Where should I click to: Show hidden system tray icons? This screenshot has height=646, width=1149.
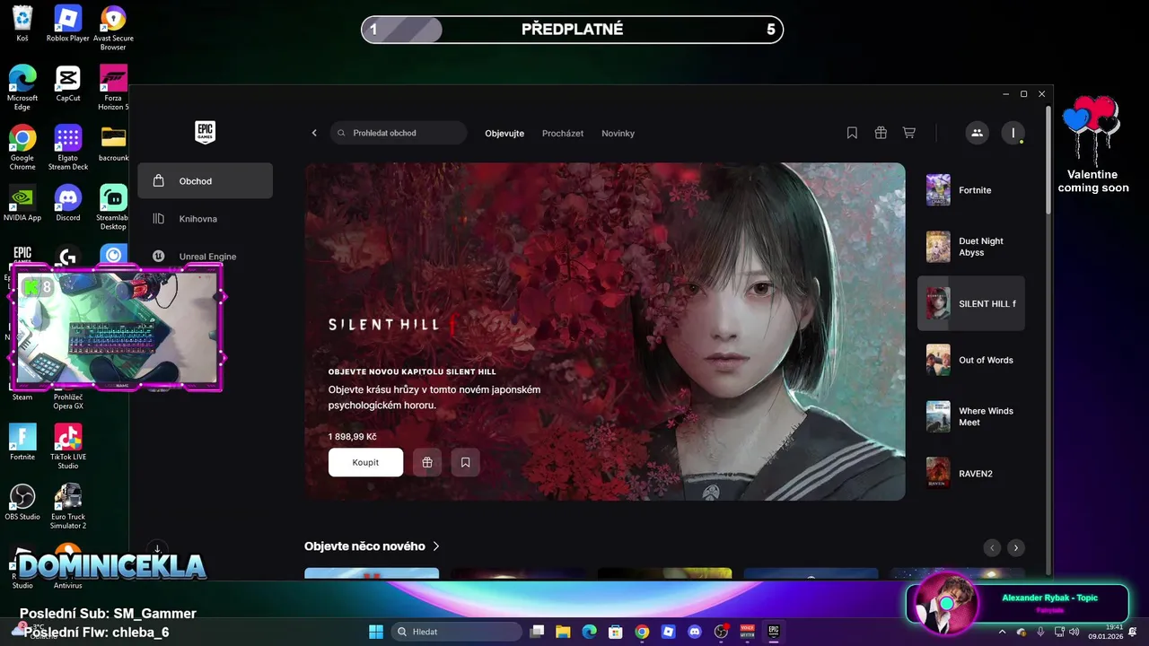(x=1003, y=632)
